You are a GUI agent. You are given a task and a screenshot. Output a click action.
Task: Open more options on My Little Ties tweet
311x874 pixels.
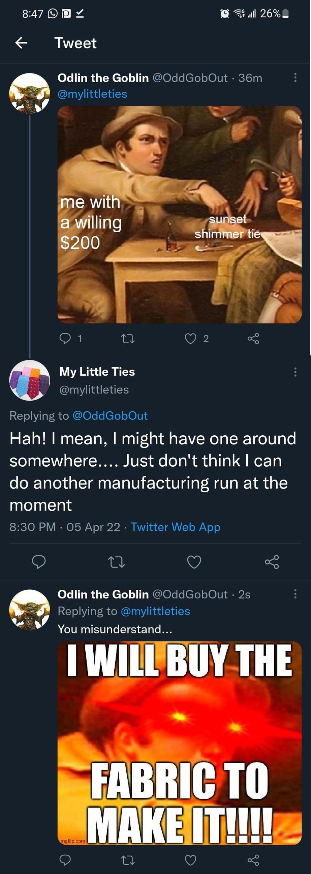pos(296,372)
